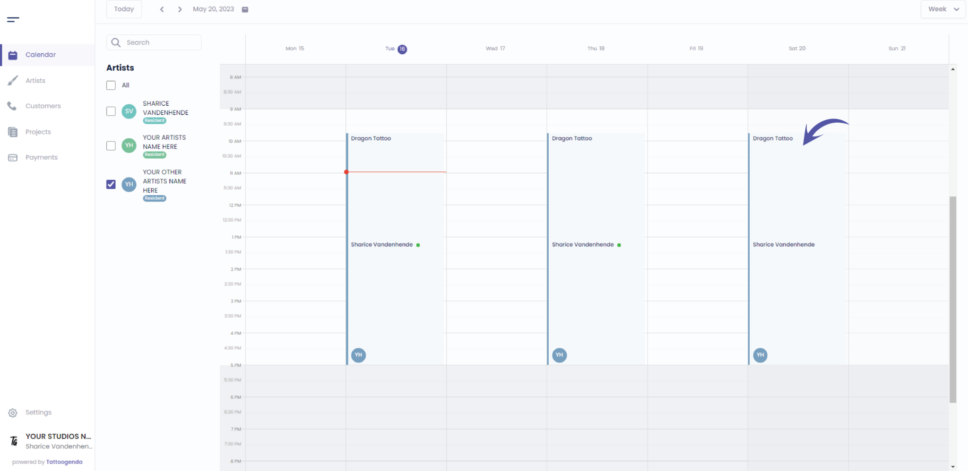Viewport: 968px width, 471px height.
Task: Select Tue 16 column header
Action: 396,49
